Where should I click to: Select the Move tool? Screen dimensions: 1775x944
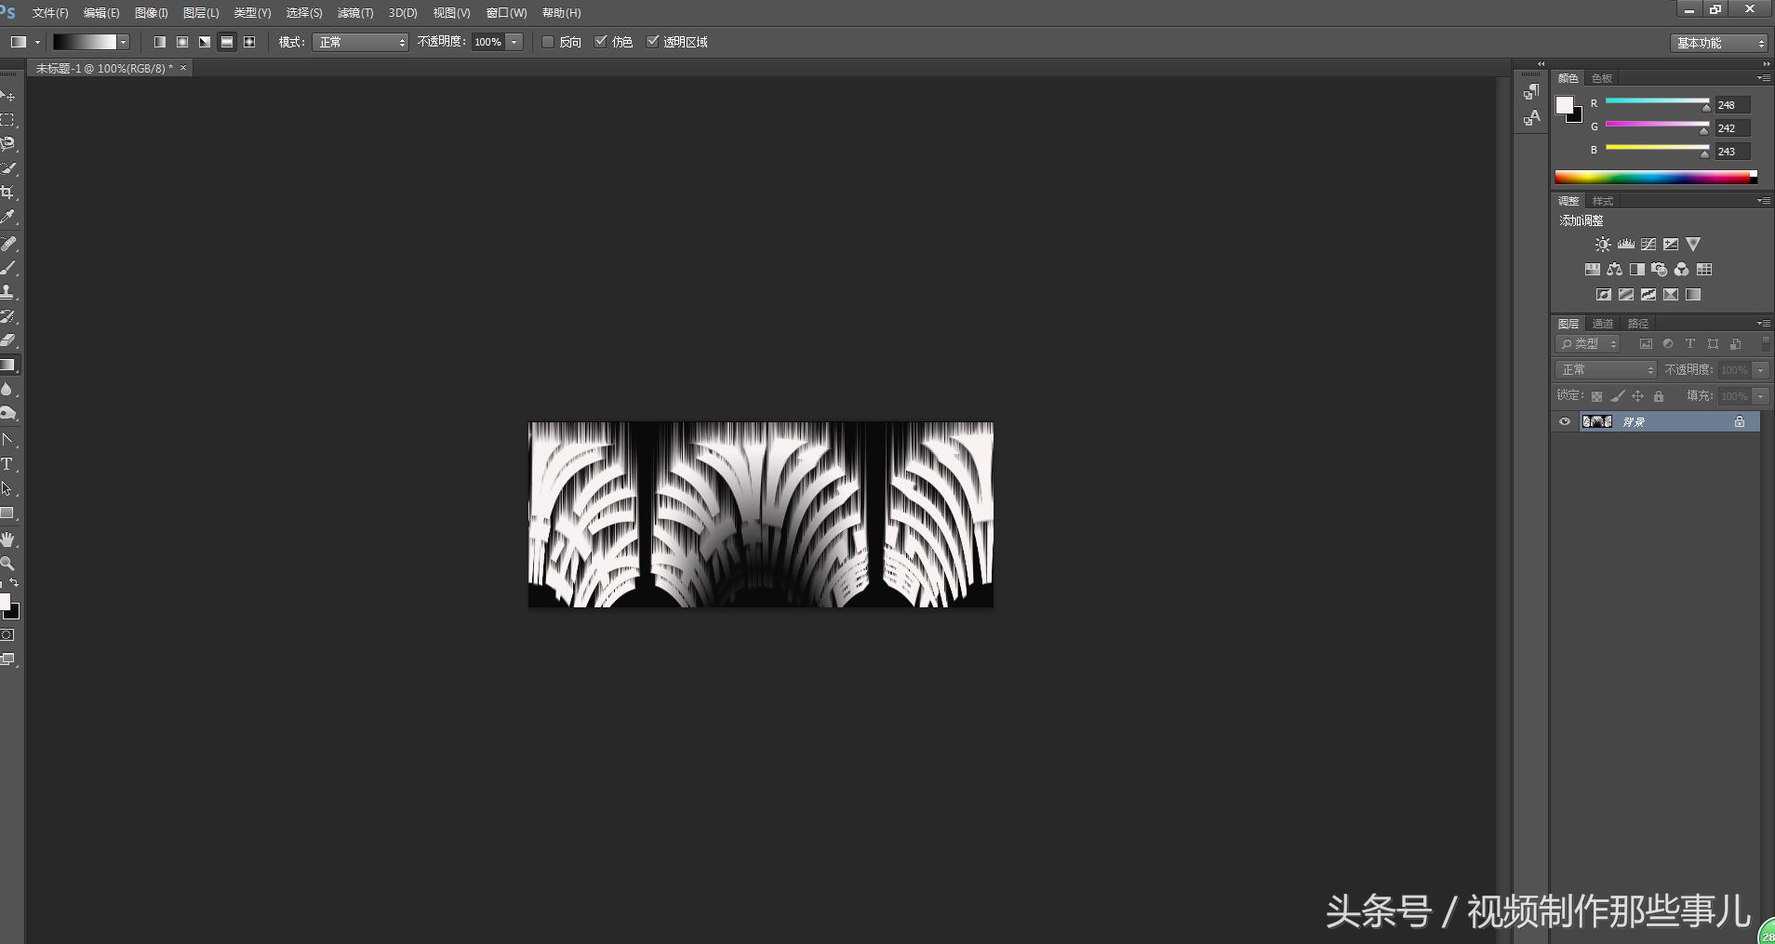coord(7,96)
